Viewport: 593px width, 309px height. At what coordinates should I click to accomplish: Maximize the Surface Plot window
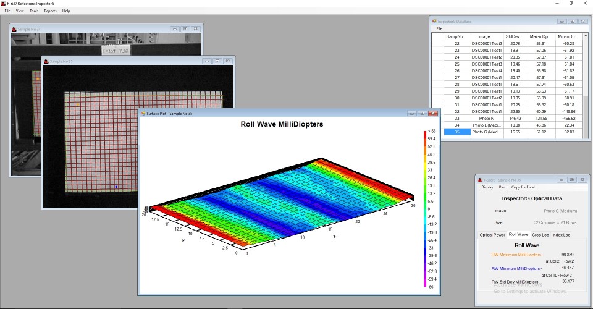pos(423,113)
